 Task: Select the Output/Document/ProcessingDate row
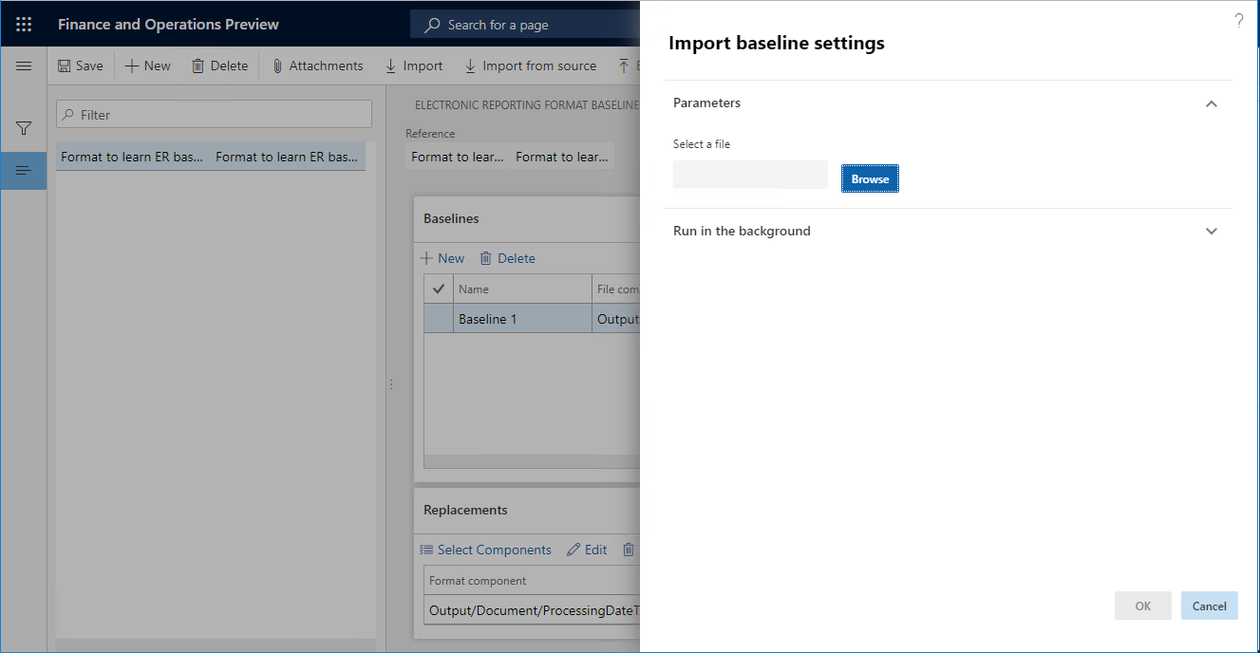click(532, 610)
